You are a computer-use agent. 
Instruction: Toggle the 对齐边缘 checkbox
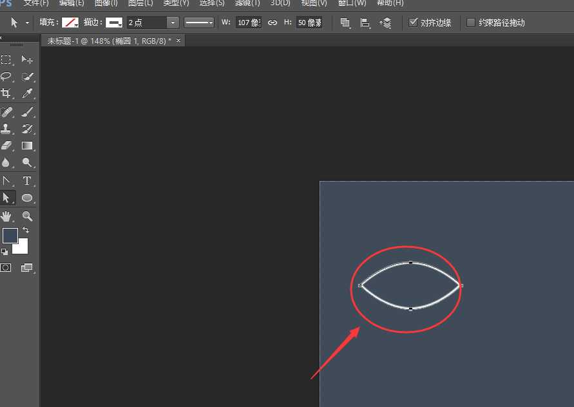point(414,23)
